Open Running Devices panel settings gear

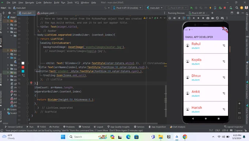238,13
